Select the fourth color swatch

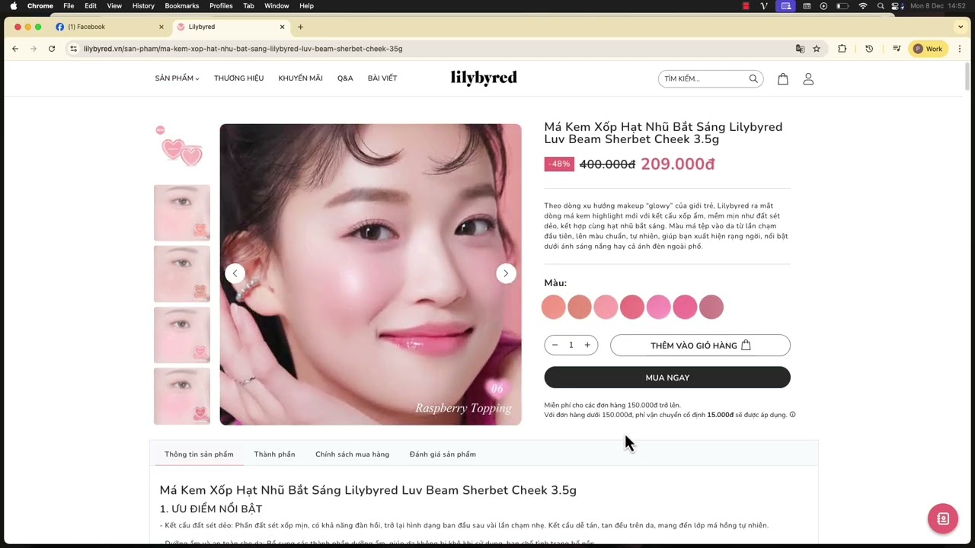[x=632, y=307]
